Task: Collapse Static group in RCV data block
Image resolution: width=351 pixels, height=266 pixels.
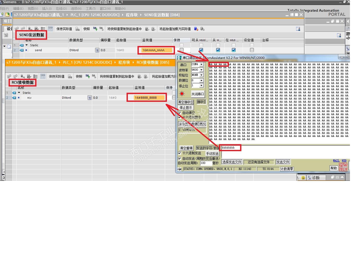Action: pos(19,93)
